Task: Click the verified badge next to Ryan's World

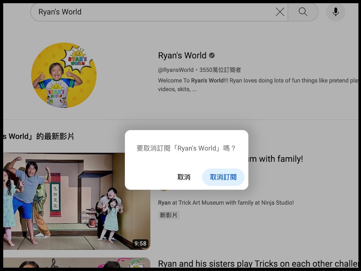Action: click(x=212, y=56)
